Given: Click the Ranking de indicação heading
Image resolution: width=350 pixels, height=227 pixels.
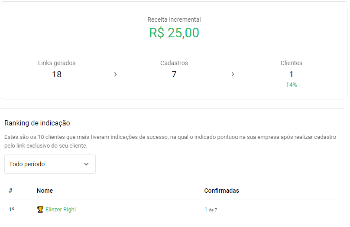Looking at the screenshot, I should (37, 123).
